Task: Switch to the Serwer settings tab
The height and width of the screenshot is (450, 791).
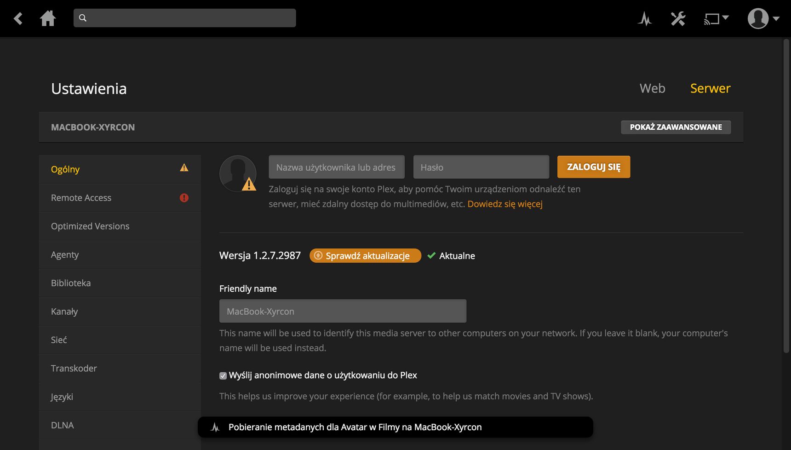Action: click(x=710, y=88)
